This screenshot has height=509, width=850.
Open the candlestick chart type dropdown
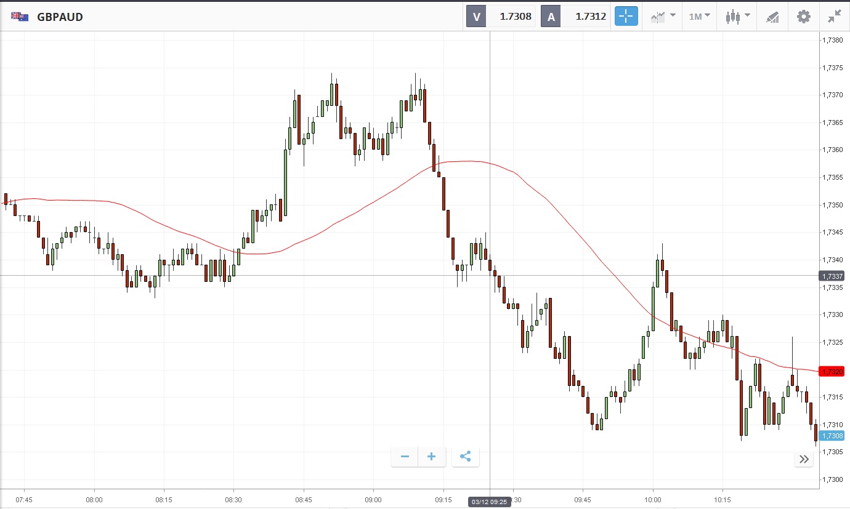pyautogui.click(x=737, y=17)
